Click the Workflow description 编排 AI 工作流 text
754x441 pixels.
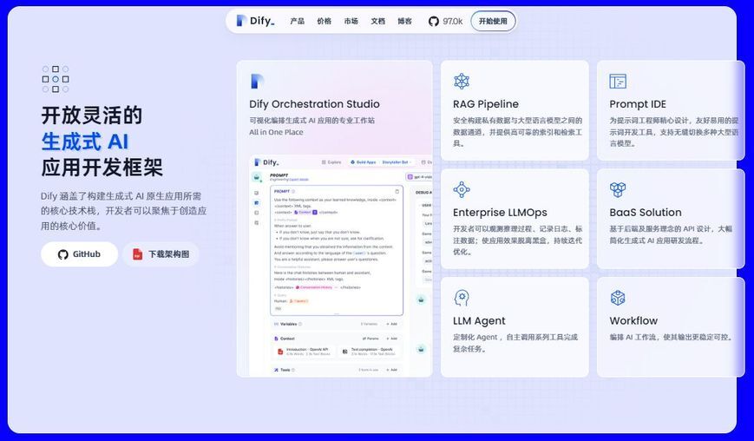click(x=671, y=337)
